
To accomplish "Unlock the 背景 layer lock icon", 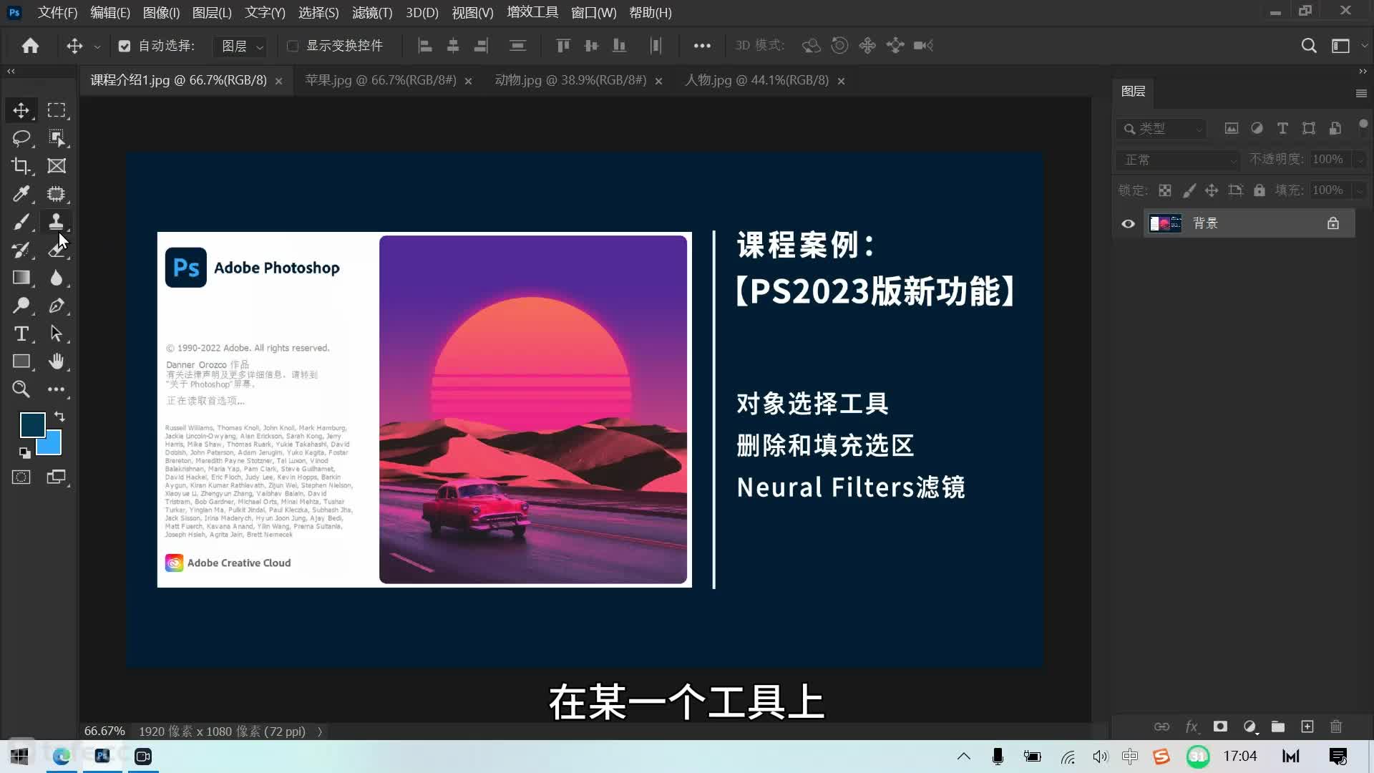I will 1332,223.
